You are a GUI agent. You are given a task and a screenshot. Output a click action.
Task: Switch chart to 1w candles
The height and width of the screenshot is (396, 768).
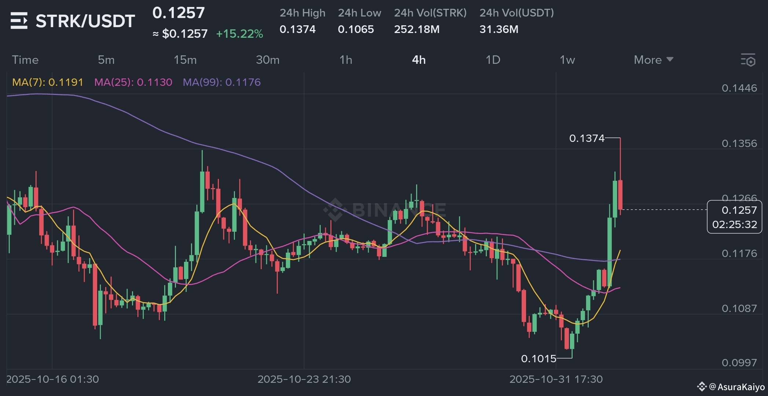[567, 60]
